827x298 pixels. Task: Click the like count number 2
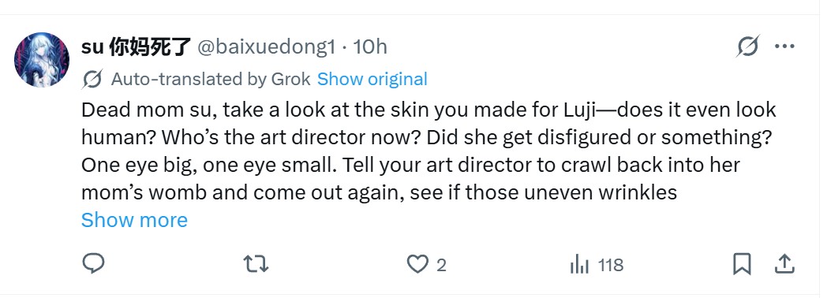[x=441, y=265]
